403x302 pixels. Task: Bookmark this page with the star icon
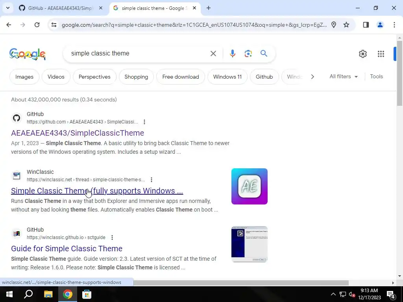[x=346, y=25]
